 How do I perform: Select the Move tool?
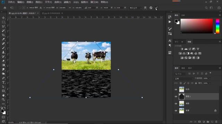click(3, 18)
